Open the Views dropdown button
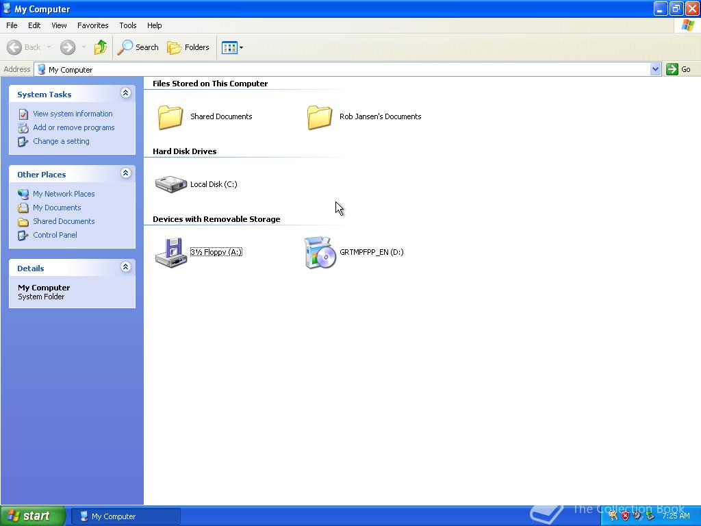 233,47
